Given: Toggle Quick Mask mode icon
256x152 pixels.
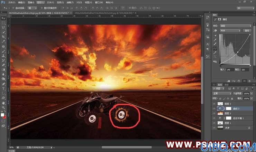Looking at the screenshot, I should click(3, 121).
